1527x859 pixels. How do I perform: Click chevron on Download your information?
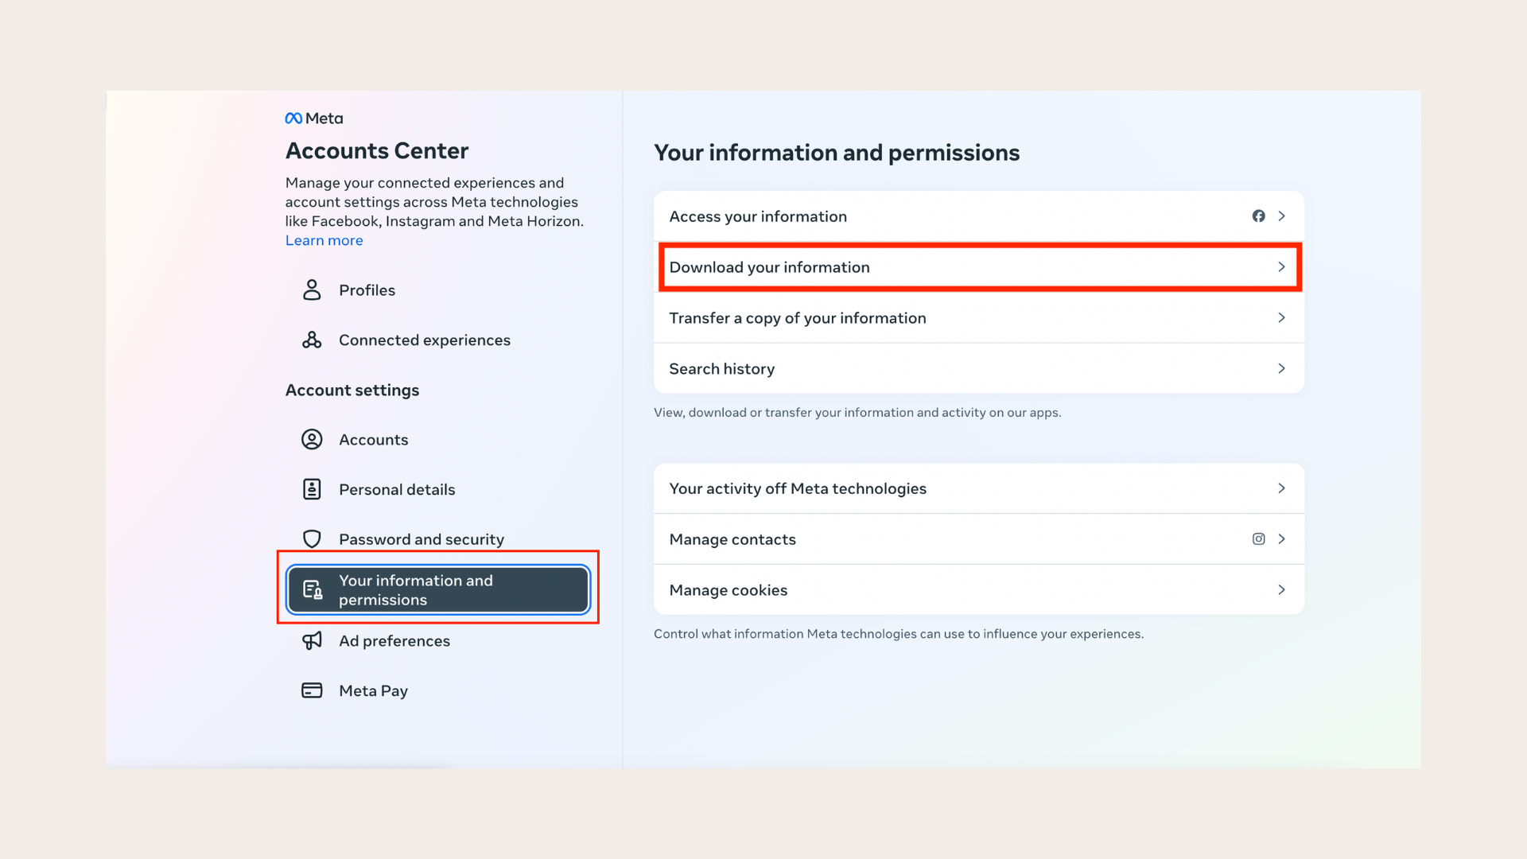(x=1281, y=267)
